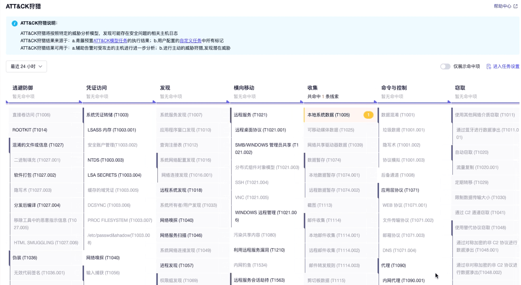Open technique 远程系统发现 (T1018)
Image resolution: width=521 pixels, height=285 pixels.
click(x=181, y=190)
